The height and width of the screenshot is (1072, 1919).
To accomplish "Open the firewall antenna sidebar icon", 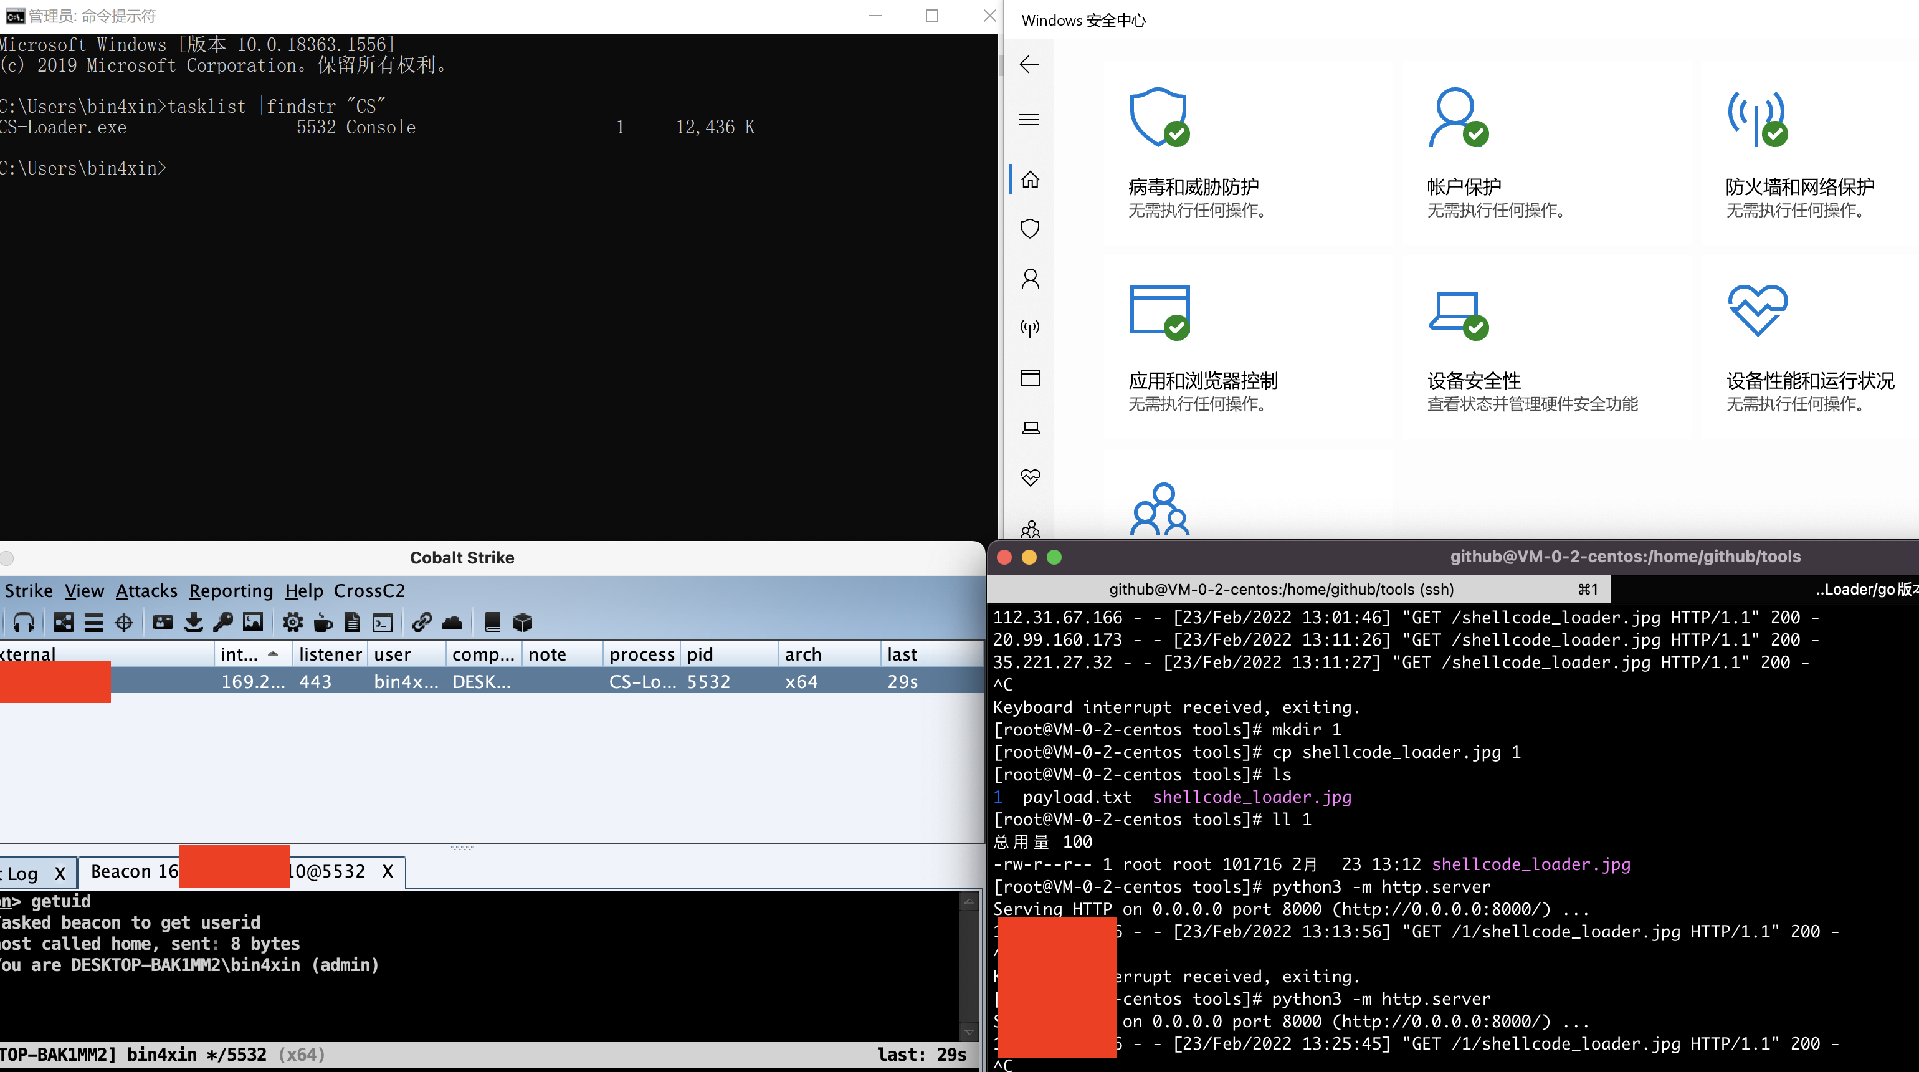I will tap(1031, 328).
